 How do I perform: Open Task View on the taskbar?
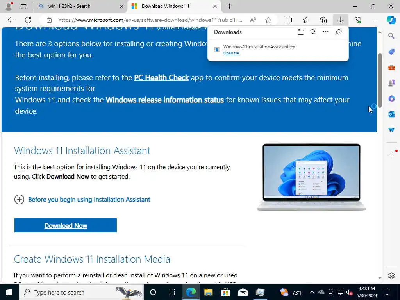click(x=172, y=292)
